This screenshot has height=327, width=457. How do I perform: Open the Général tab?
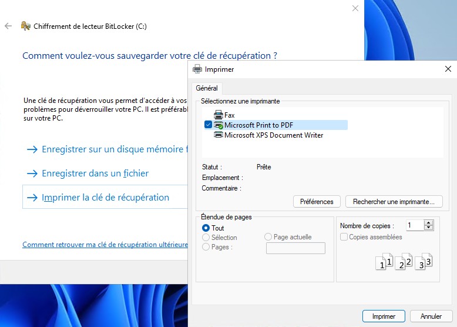pos(207,88)
